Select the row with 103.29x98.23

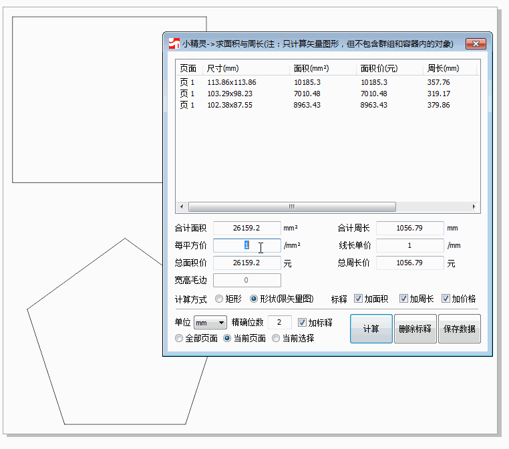pyautogui.click(x=328, y=94)
